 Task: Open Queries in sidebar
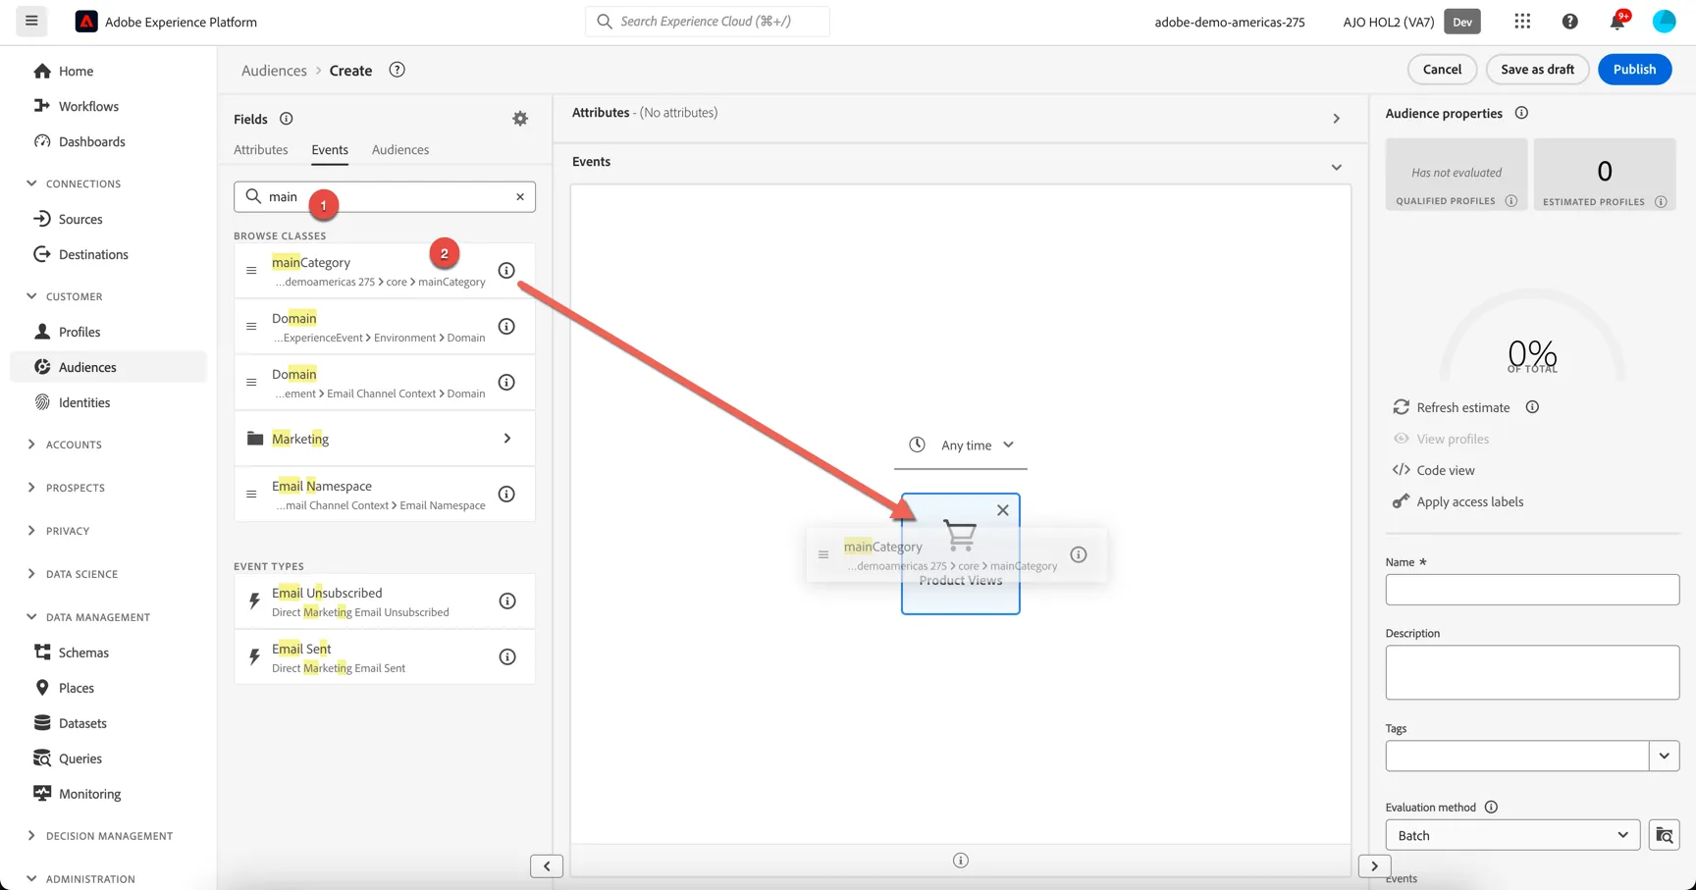(x=79, y=759)
